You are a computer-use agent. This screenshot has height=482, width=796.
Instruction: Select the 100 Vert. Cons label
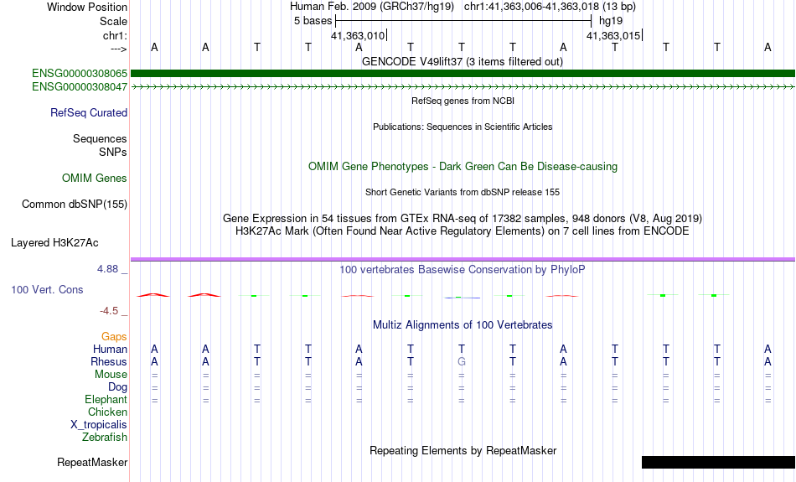point(47,289)
